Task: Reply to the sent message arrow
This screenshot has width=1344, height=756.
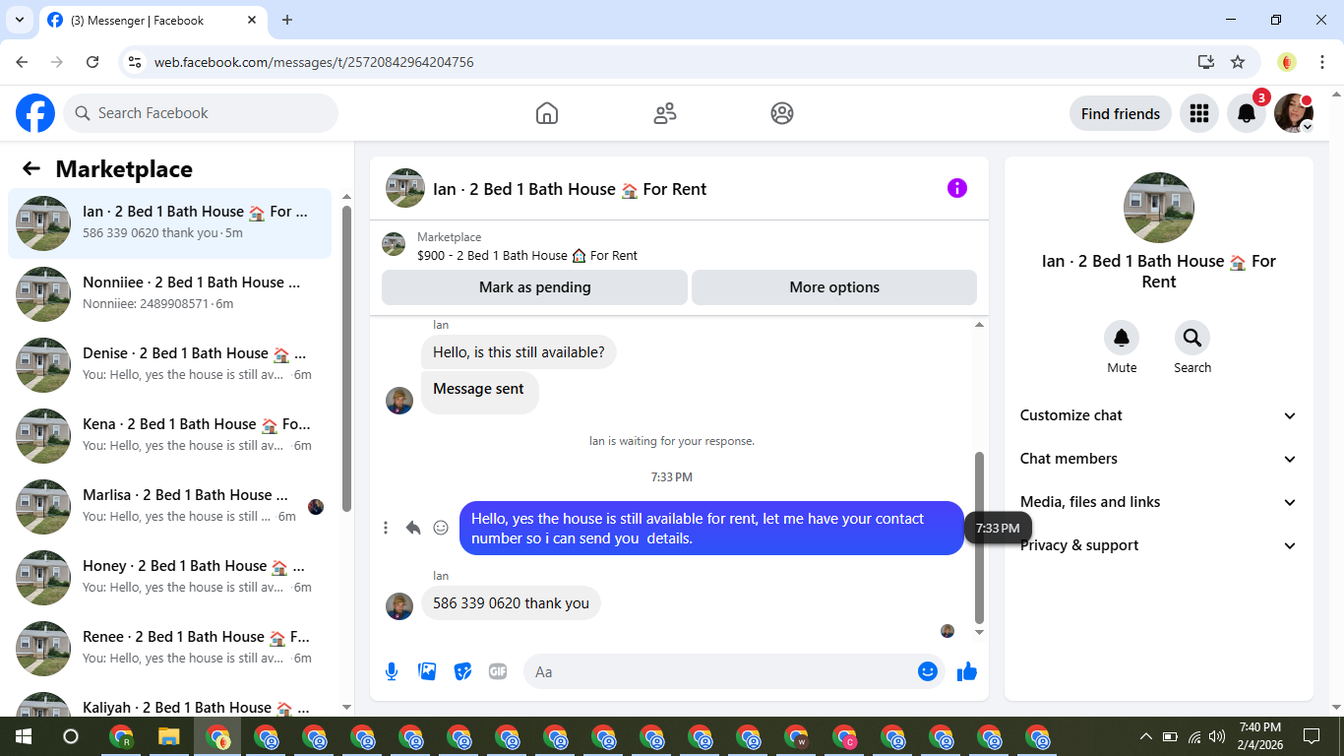Action: 413,528
